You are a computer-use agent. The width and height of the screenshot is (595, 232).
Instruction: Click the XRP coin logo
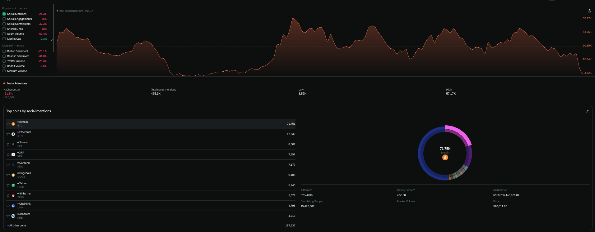[13, 154]
